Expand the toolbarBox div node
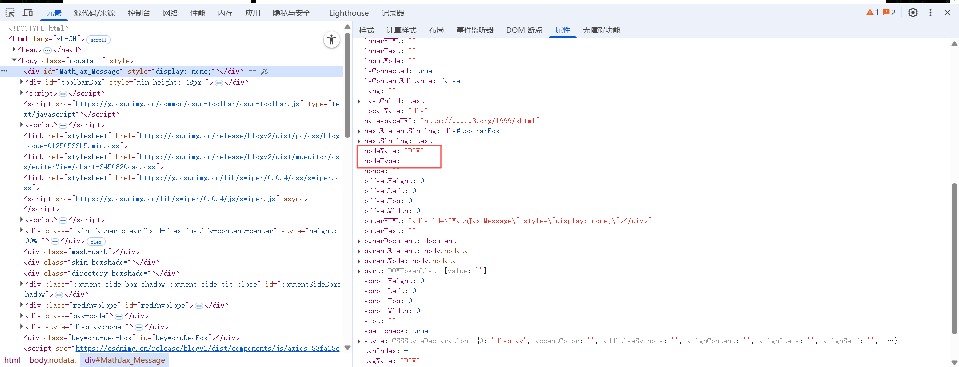 point(21,82)
